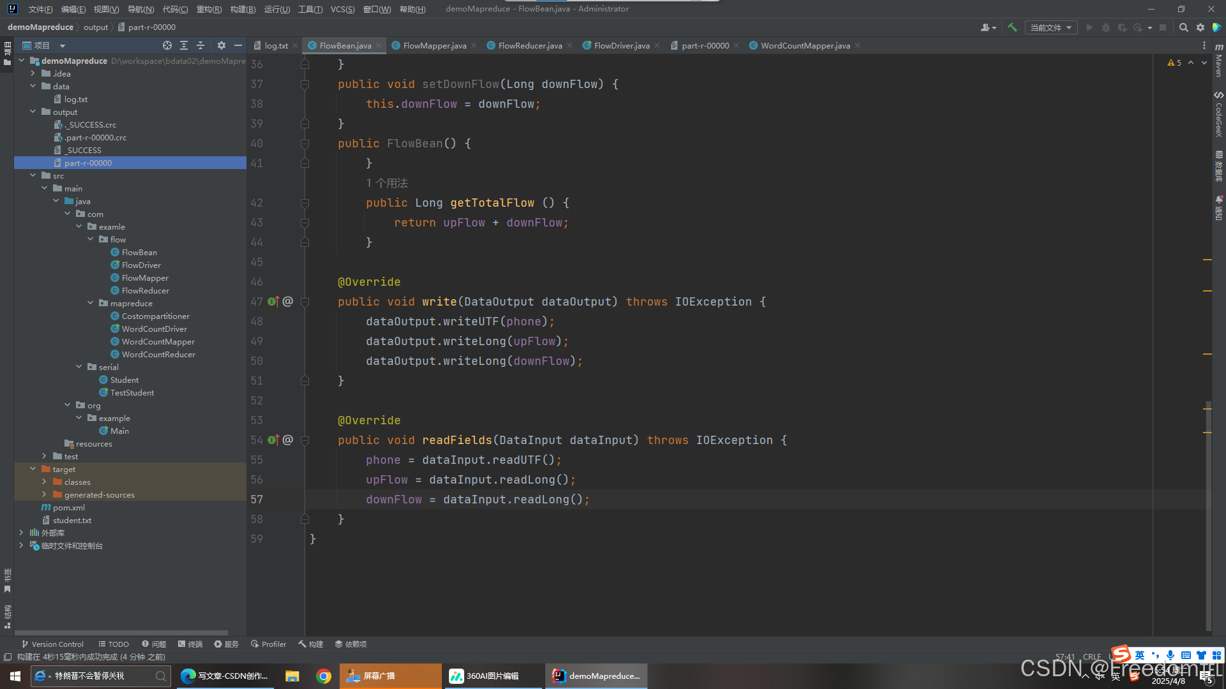Expand the test folder in tree
Viewport: 1226px width, 689px height.
tap(44, 456)
